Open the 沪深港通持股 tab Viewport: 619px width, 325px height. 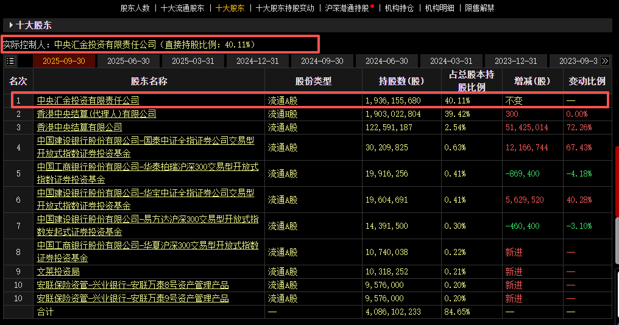click(x=347, y=8)
